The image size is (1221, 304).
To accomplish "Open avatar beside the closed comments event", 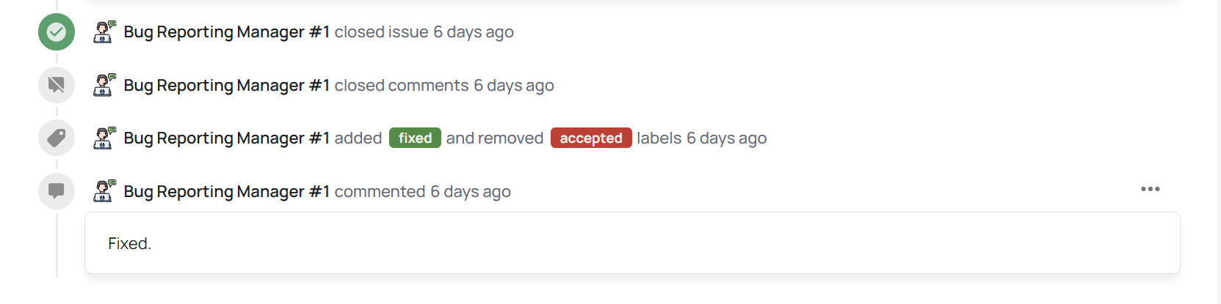I will point(104,85).
